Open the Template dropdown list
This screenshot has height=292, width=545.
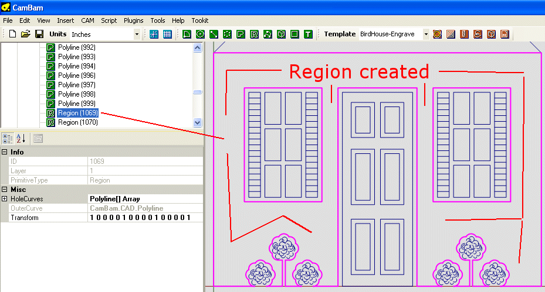pos(425,34)
